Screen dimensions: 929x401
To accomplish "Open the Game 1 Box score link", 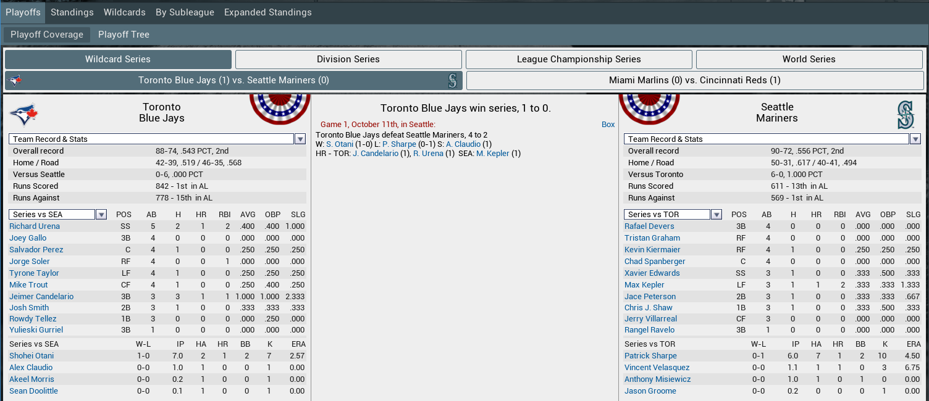I will (608, 125).
